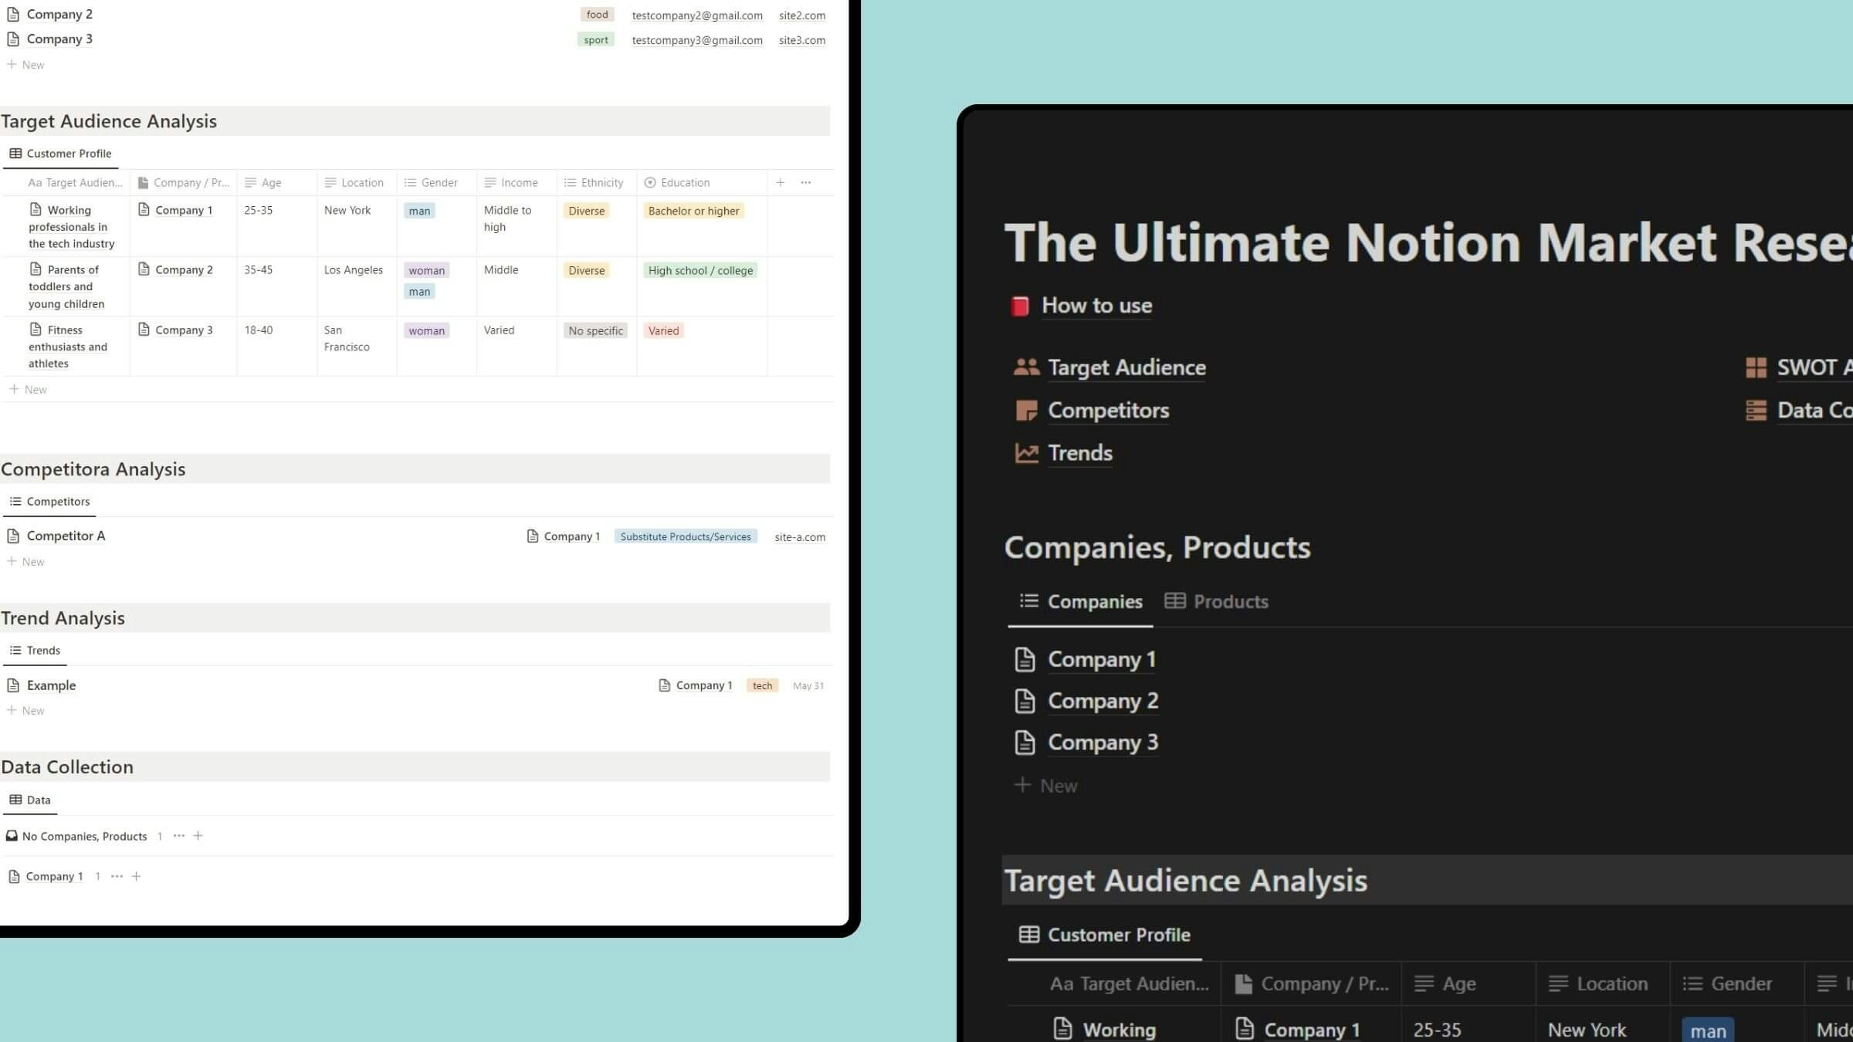The width and height of the screenshot is (1853, 1042).
Task: Click the Substitute Products/Services tag
Action: (686, 536)
